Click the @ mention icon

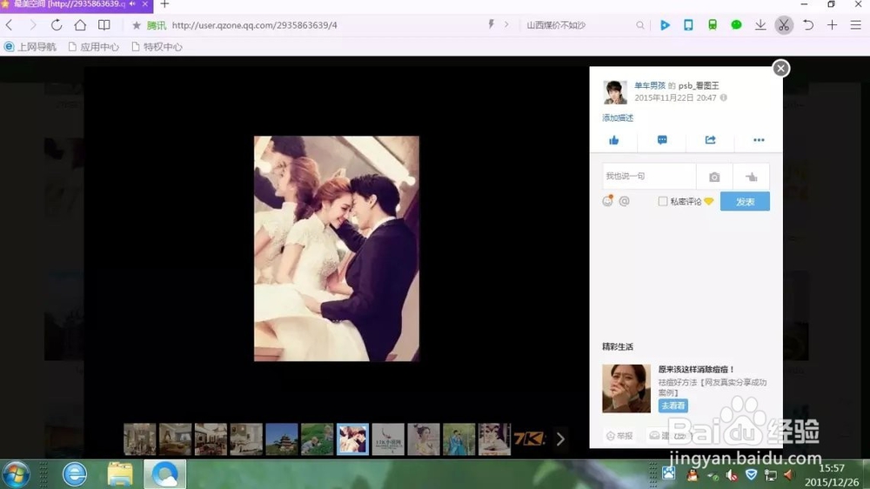tap(624, 201)
